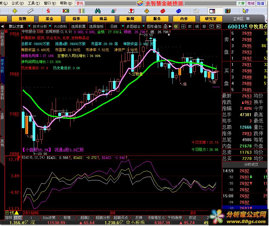Image resolution: width=269 pixels, height=226 pixels.
Task: Click the yellow four-arrow move icon
Action: [15, 11]
